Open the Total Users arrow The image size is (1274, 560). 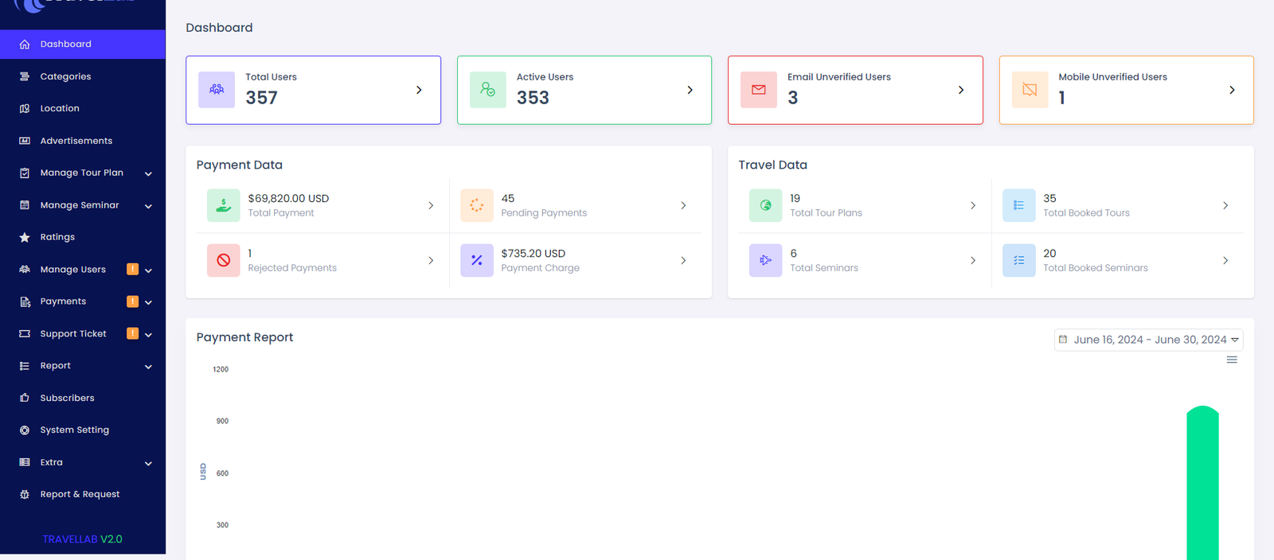point(419,90)
